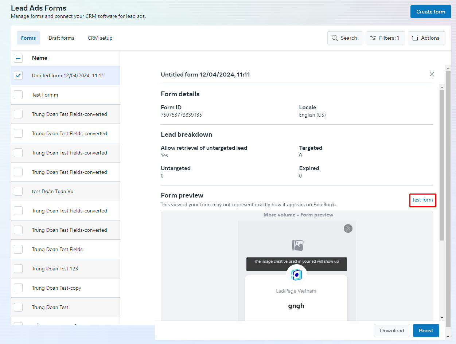
Task: Click the Test form link
Action: click(422, 200)
